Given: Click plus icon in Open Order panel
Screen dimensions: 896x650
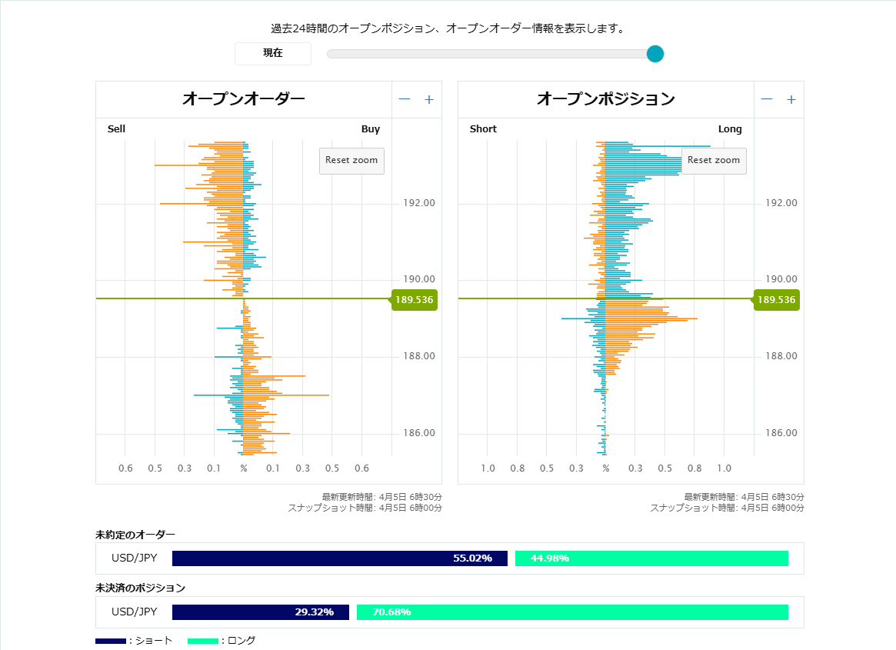Looking at the screenshot, I should coord(429,99).
